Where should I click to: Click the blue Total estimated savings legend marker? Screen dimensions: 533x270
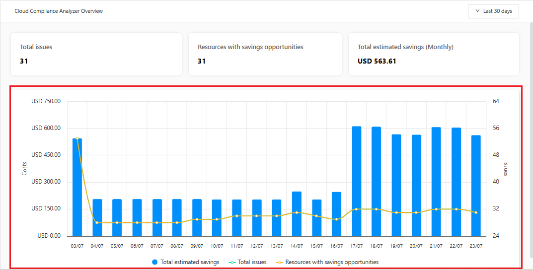[x=155, y=262]
